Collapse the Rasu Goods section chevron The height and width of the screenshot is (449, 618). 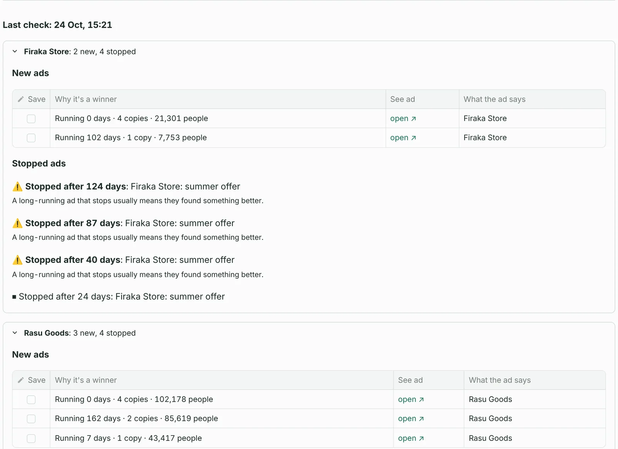coord(15,333)
